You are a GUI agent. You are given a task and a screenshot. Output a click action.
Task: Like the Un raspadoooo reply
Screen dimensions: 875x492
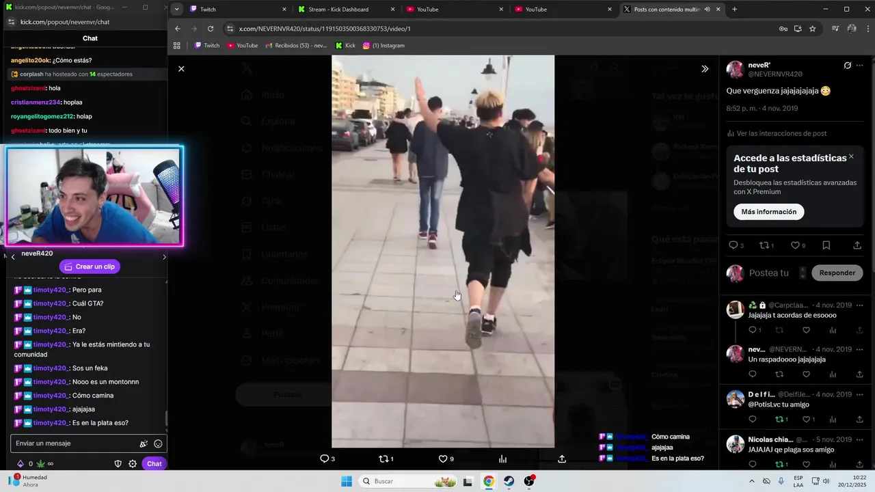806,374
